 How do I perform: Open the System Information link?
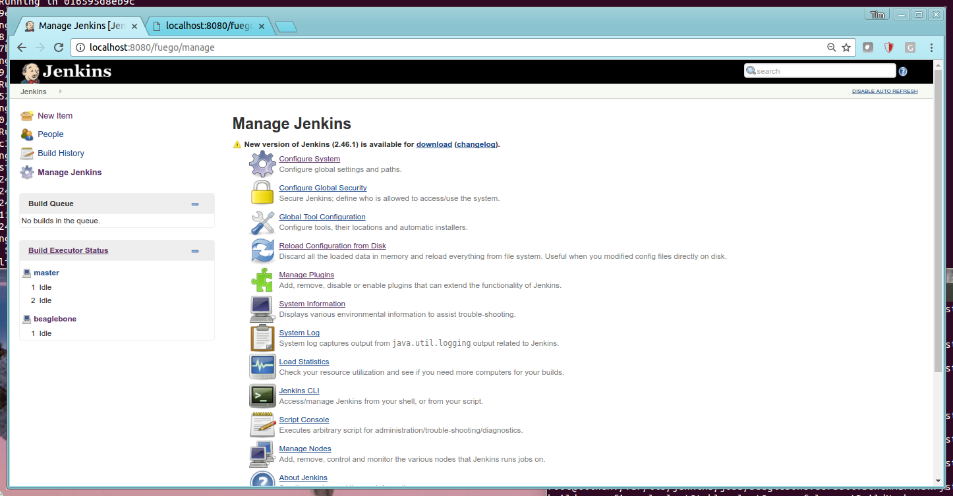(312, 304)
